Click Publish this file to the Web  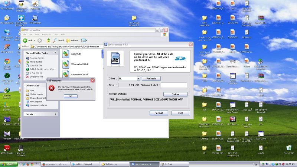(x=42, y=69)
